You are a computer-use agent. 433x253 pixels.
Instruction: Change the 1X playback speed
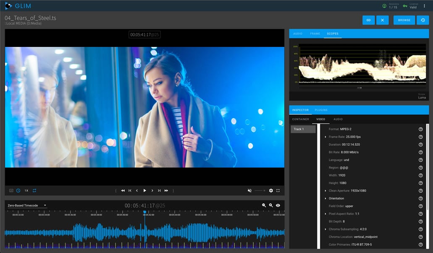(x=26, y=191)
